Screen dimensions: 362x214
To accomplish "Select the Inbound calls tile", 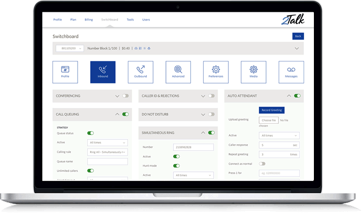I will tap(103, 72).
